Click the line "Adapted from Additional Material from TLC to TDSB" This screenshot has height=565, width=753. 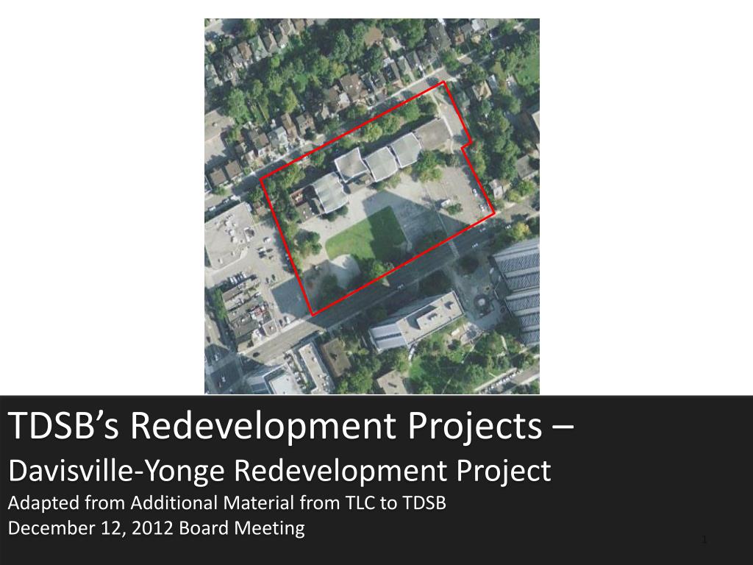coord(227,503)
